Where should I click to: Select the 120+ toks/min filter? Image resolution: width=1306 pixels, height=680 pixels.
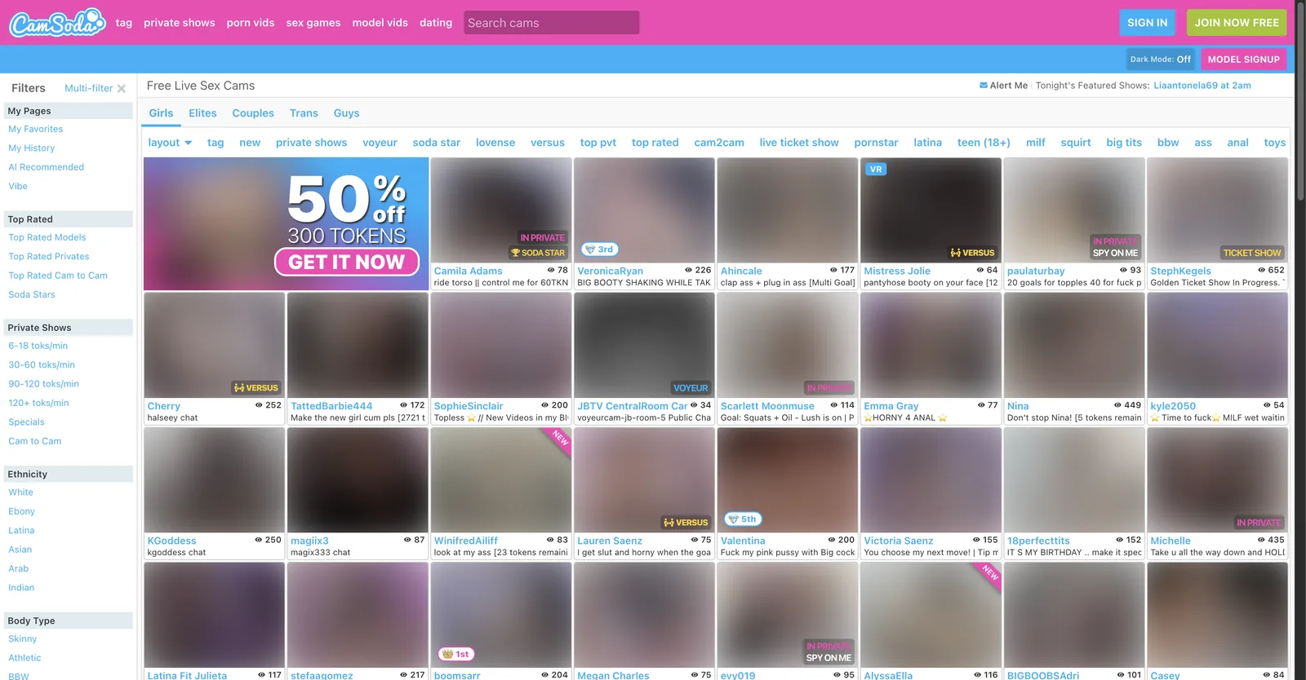click(38, 403)
